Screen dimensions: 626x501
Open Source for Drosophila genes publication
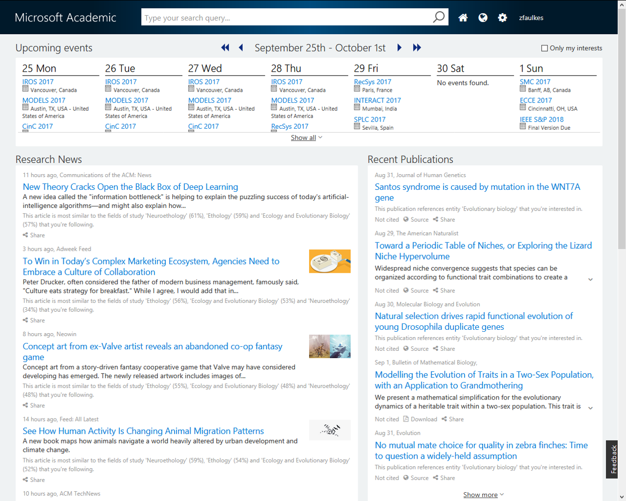click(x=416, y=349)
